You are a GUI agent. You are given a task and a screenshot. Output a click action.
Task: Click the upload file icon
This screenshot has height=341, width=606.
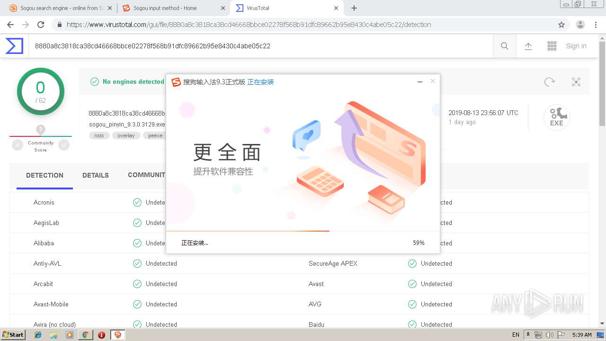tap(528, 46)
